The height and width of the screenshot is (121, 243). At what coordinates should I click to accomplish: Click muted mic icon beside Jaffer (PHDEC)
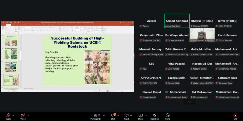217,26
